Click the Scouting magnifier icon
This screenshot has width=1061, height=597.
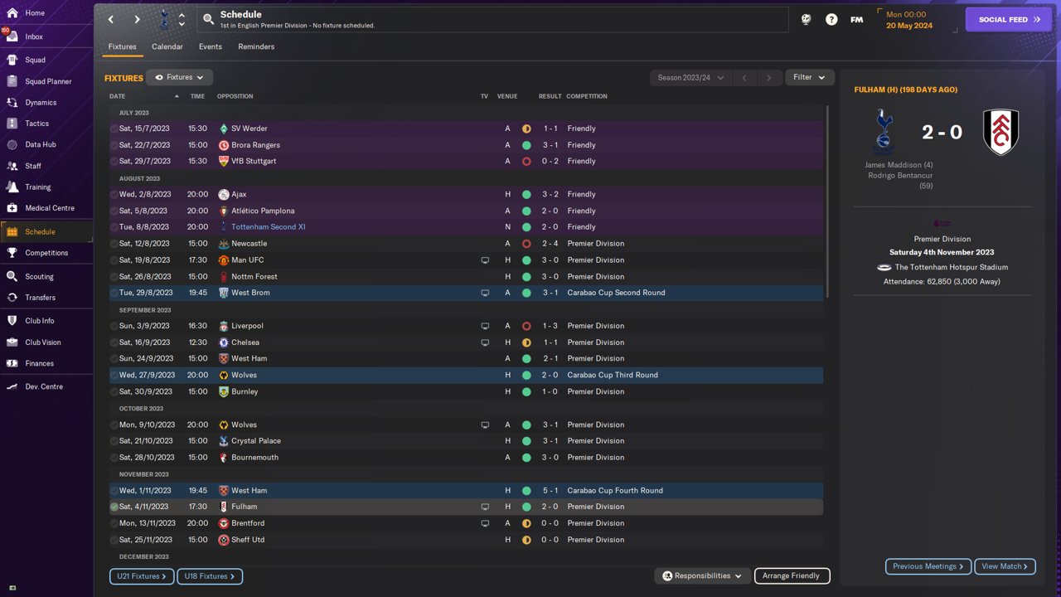click(12, 276)
